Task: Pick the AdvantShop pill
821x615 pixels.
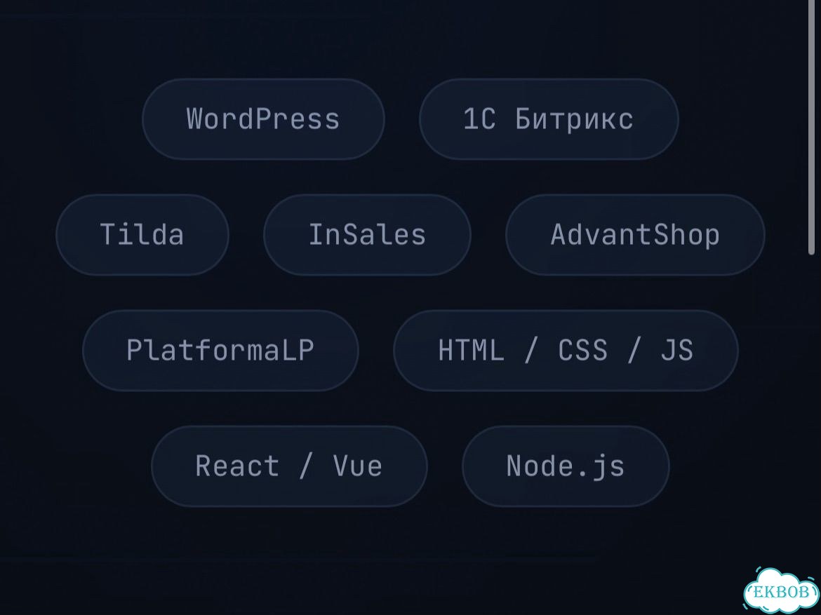Action: (635, 234)
